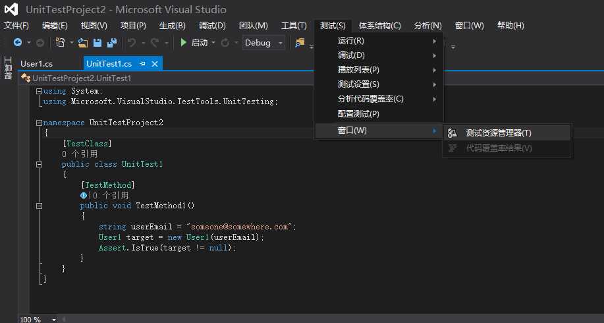Click the Refresh/Restart toolbar icon
Image resolution: width=604 pixels, height=323 pixels.
pos(225,42)
